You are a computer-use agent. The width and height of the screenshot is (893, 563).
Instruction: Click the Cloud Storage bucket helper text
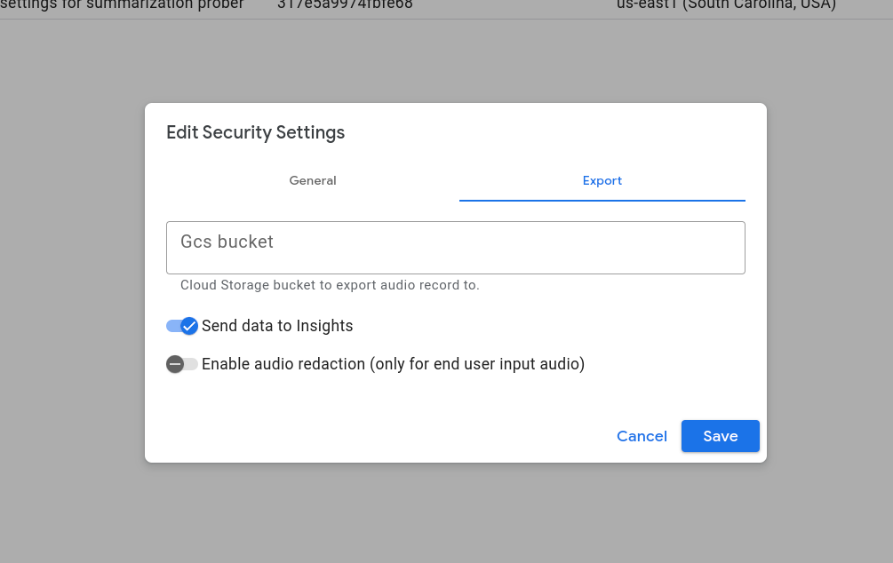click(x=330, y=285)
